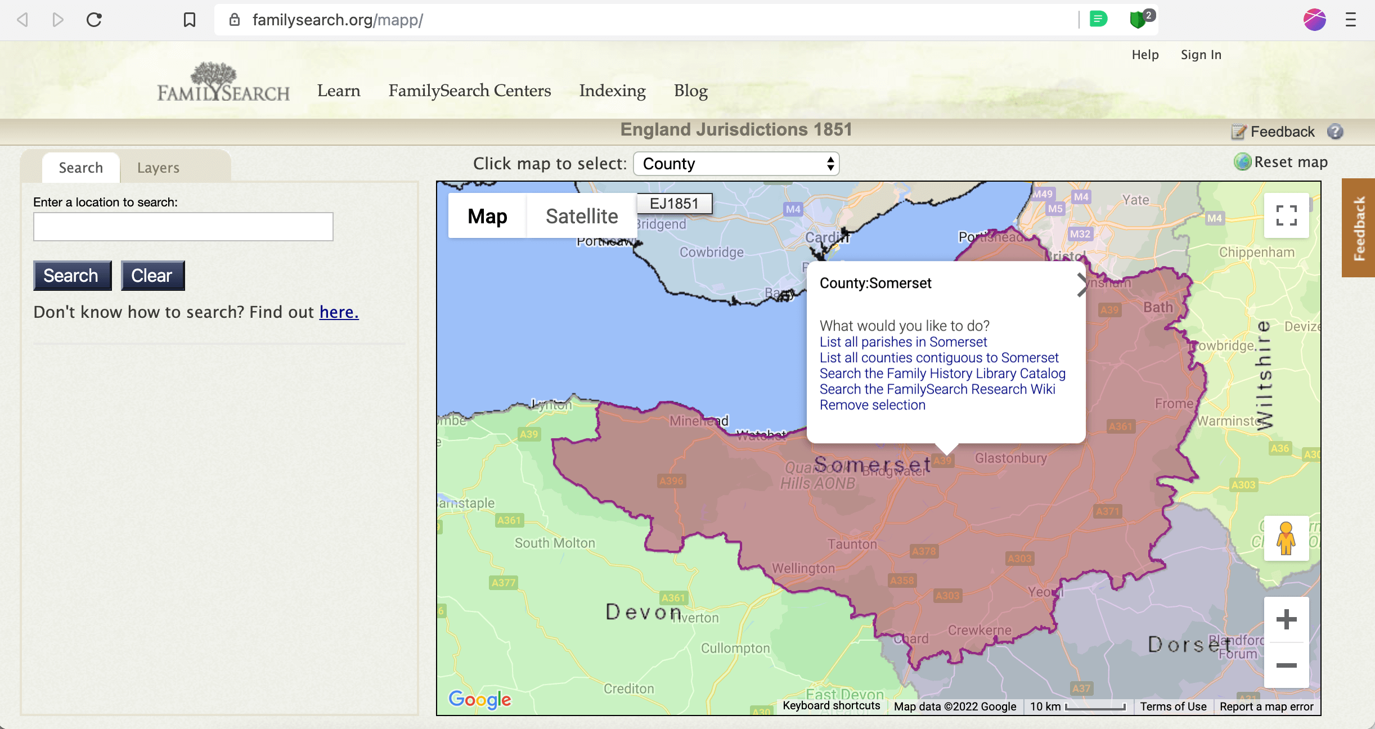Image resolution: width=1375 pixels, height=729 pixels.
Task: Open Keyboard shortcuts on map
Action: click(x=831, y=706)
